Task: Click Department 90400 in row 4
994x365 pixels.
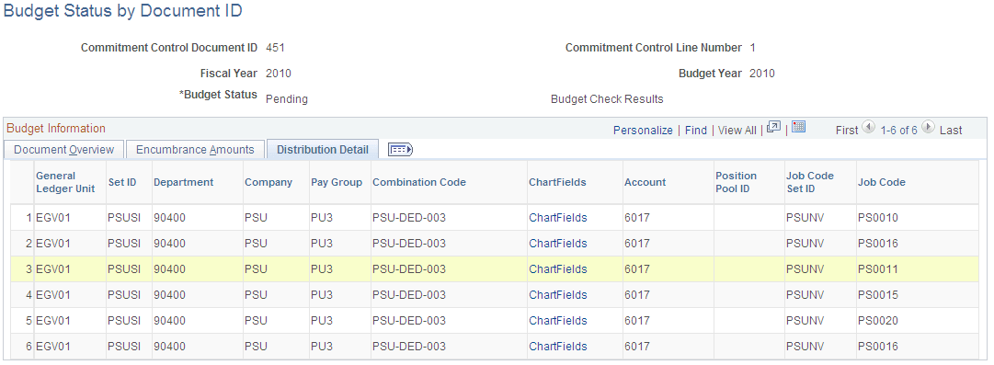Action: (x=169, y=294)
